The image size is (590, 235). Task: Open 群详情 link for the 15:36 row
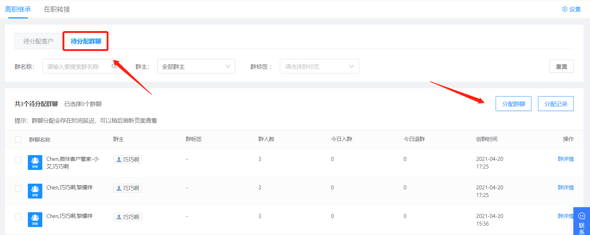(566, 216)
